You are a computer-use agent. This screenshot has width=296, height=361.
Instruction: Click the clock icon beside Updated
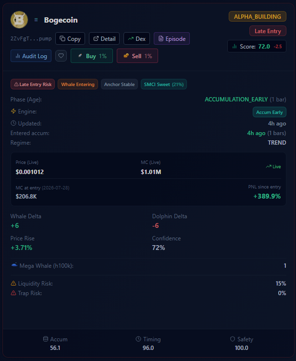pos(13,123)
